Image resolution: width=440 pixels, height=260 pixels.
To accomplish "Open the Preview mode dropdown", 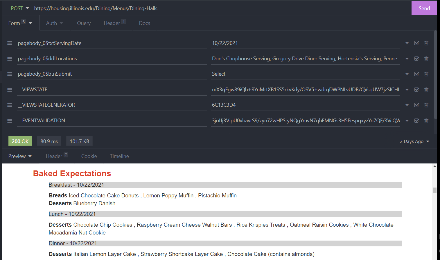I will click(x=20, y=156).
